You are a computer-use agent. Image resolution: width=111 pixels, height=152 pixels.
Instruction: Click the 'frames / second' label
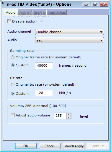(73, 65)
